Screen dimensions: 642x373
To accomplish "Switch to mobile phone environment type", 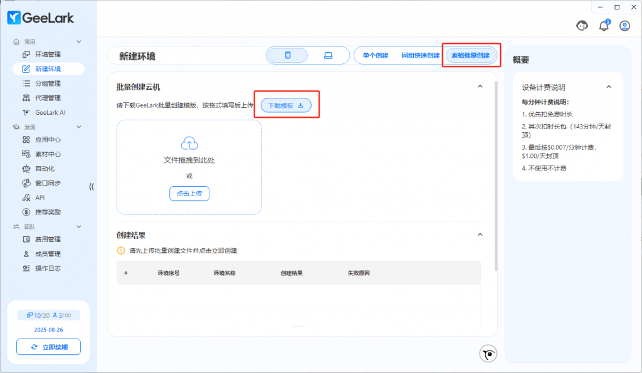I will 288,55.
